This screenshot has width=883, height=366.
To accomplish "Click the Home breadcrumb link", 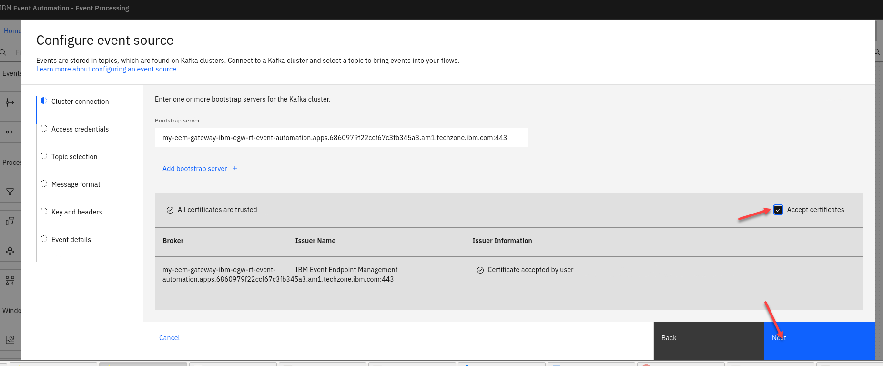I will pyautogui.click(x=12, y=31).
